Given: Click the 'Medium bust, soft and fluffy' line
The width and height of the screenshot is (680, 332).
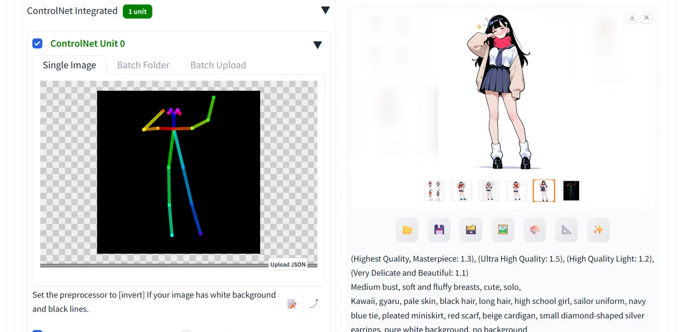Looking at the screenshot, I should pos(436,287).
